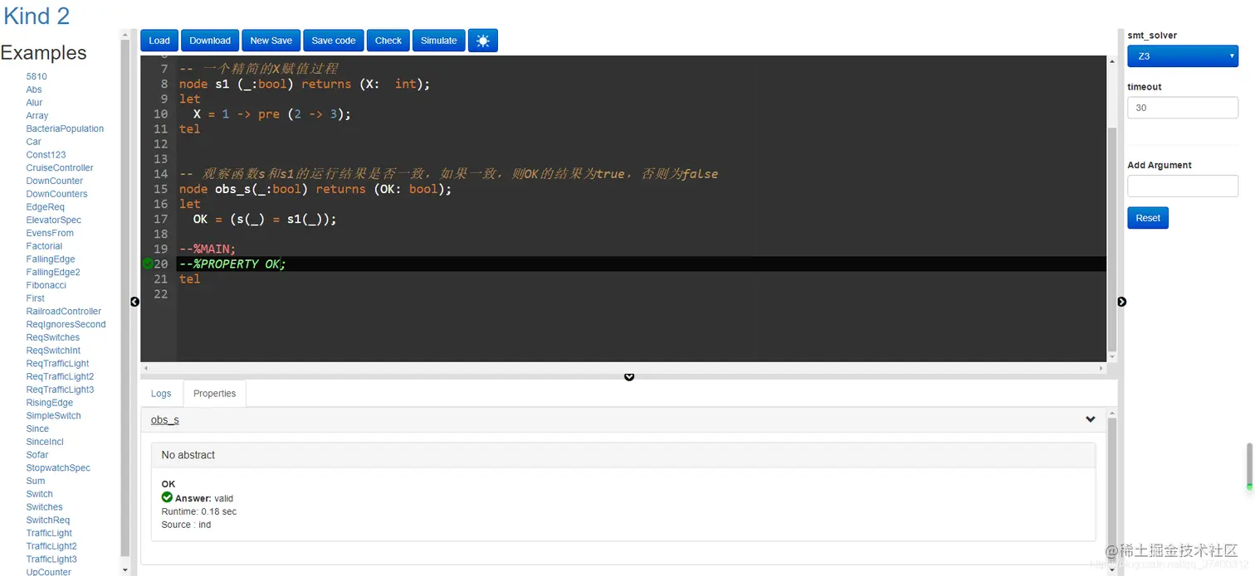Open the BacteriaPopulation example
Screen dimensions: 1255x576
[65, 128]
